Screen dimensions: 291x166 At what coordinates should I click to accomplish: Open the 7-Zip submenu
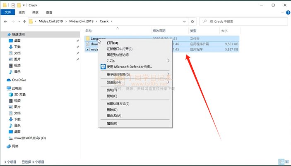pyautogui.click(x=135, y=61)
